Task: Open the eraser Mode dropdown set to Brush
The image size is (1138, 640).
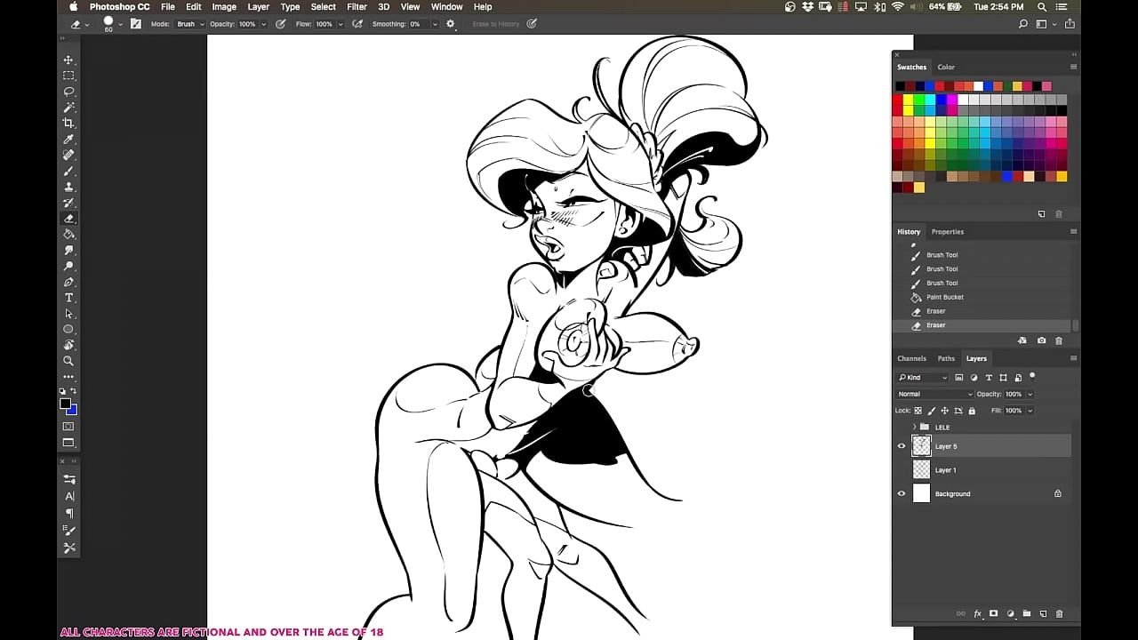Action: click(190, 24)
